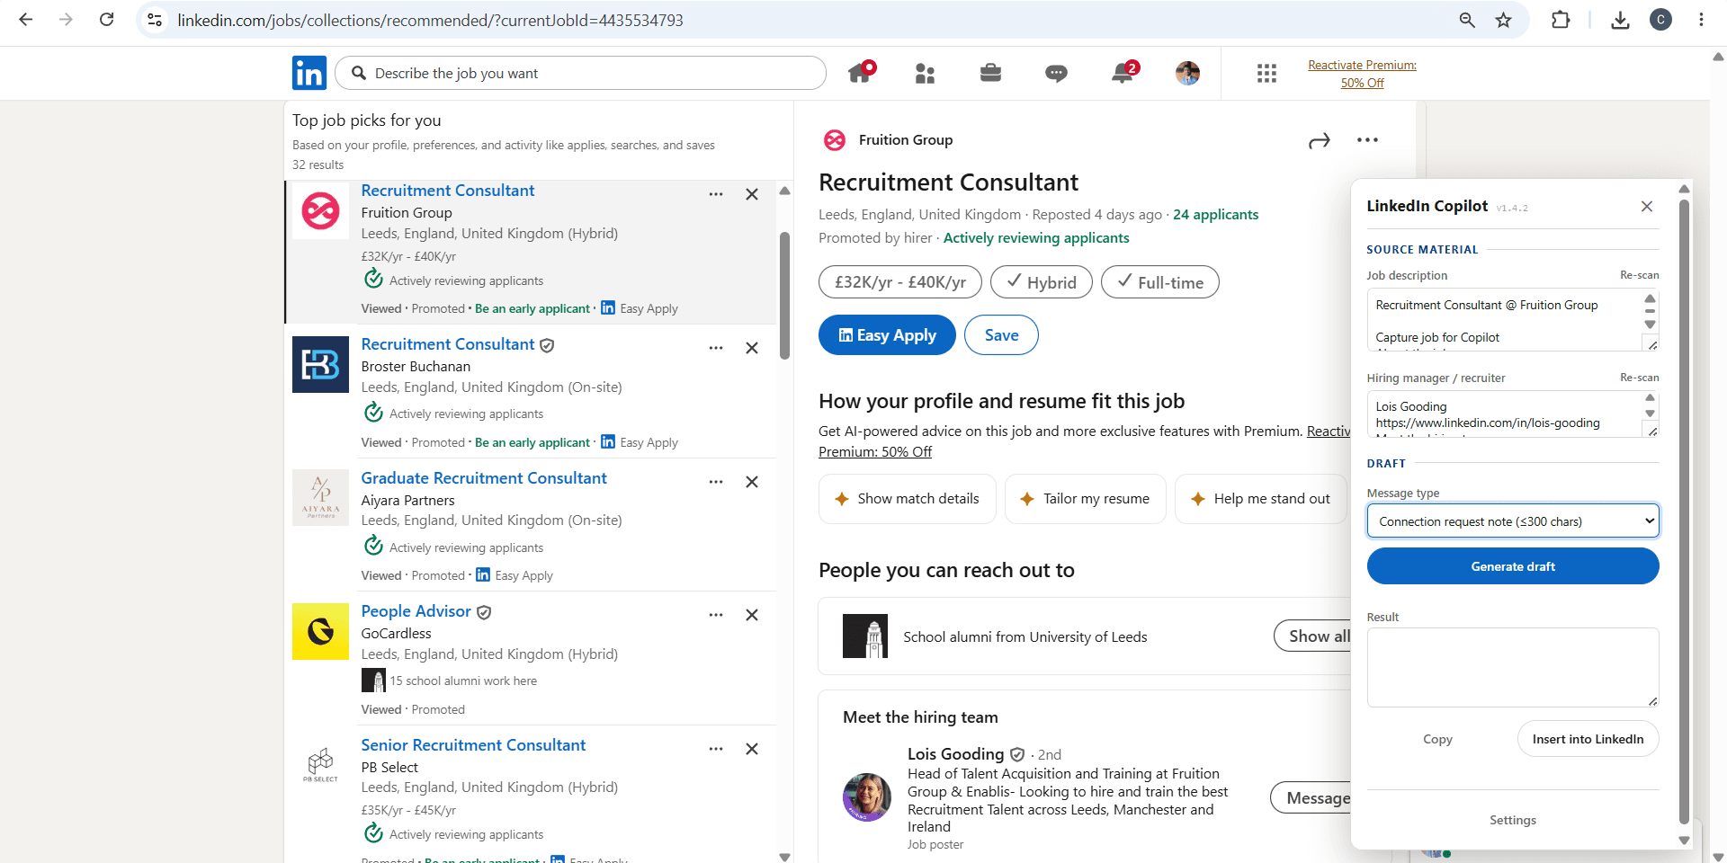Open options for Aiyara Partners job card

tap(716, 482)
